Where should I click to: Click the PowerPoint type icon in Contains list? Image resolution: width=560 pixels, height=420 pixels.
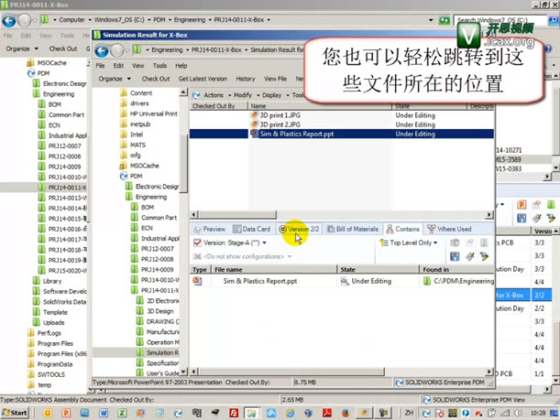[x=197, y=281]
